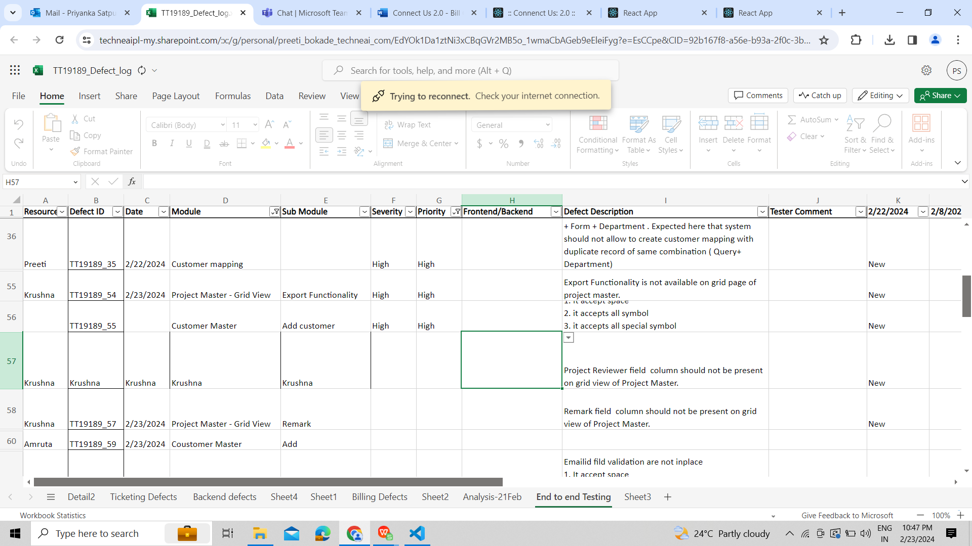972x546 pixels.
Task: Toggle Italic formatting
Action: (172, 144)
